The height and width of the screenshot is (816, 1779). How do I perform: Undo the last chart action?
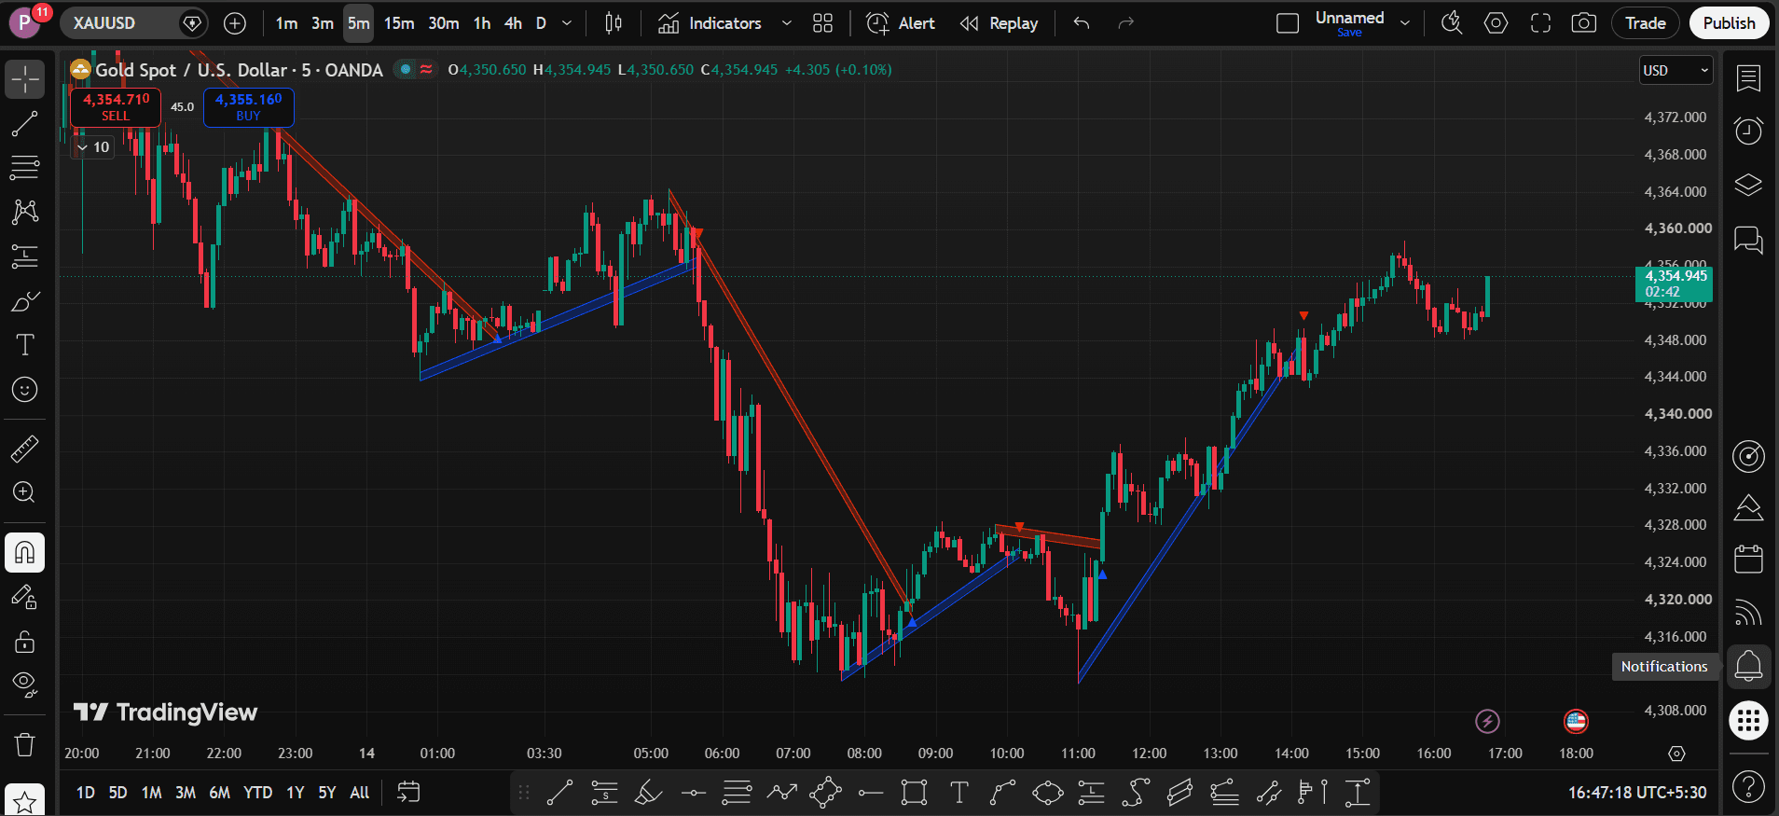[1082, 23]
